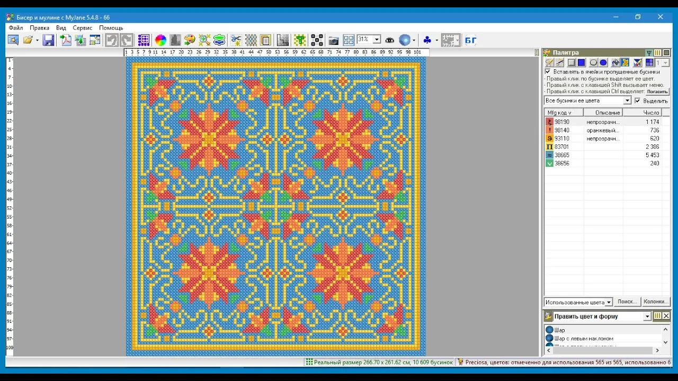Click the rainbow color wheel icon
The image size is (678, 381).
[x=160, y=40]
